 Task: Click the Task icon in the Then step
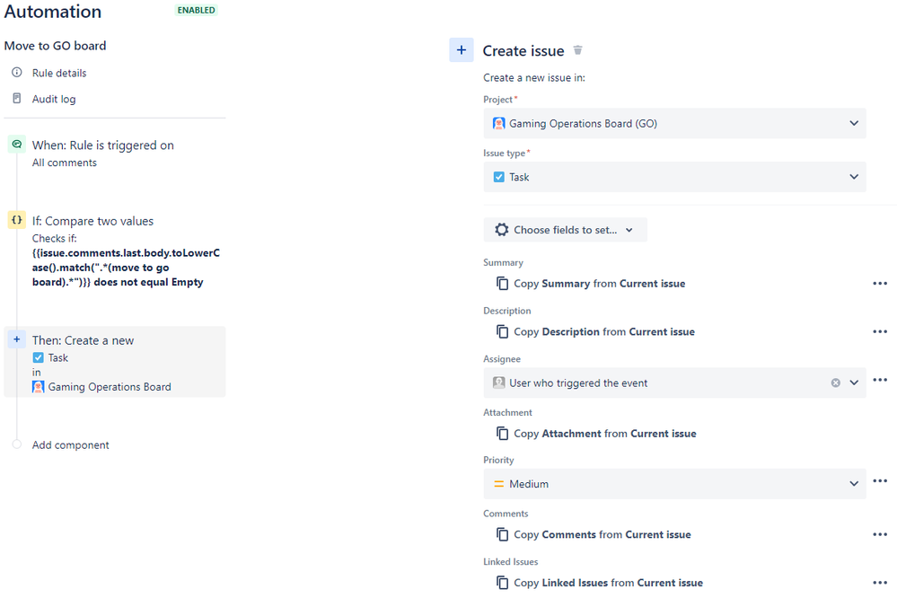click(38, 357)
